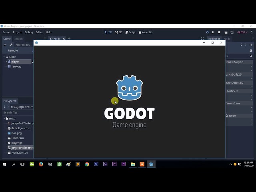Add a new node with the plus icon
256x192 pixels.
click(5, 45)
